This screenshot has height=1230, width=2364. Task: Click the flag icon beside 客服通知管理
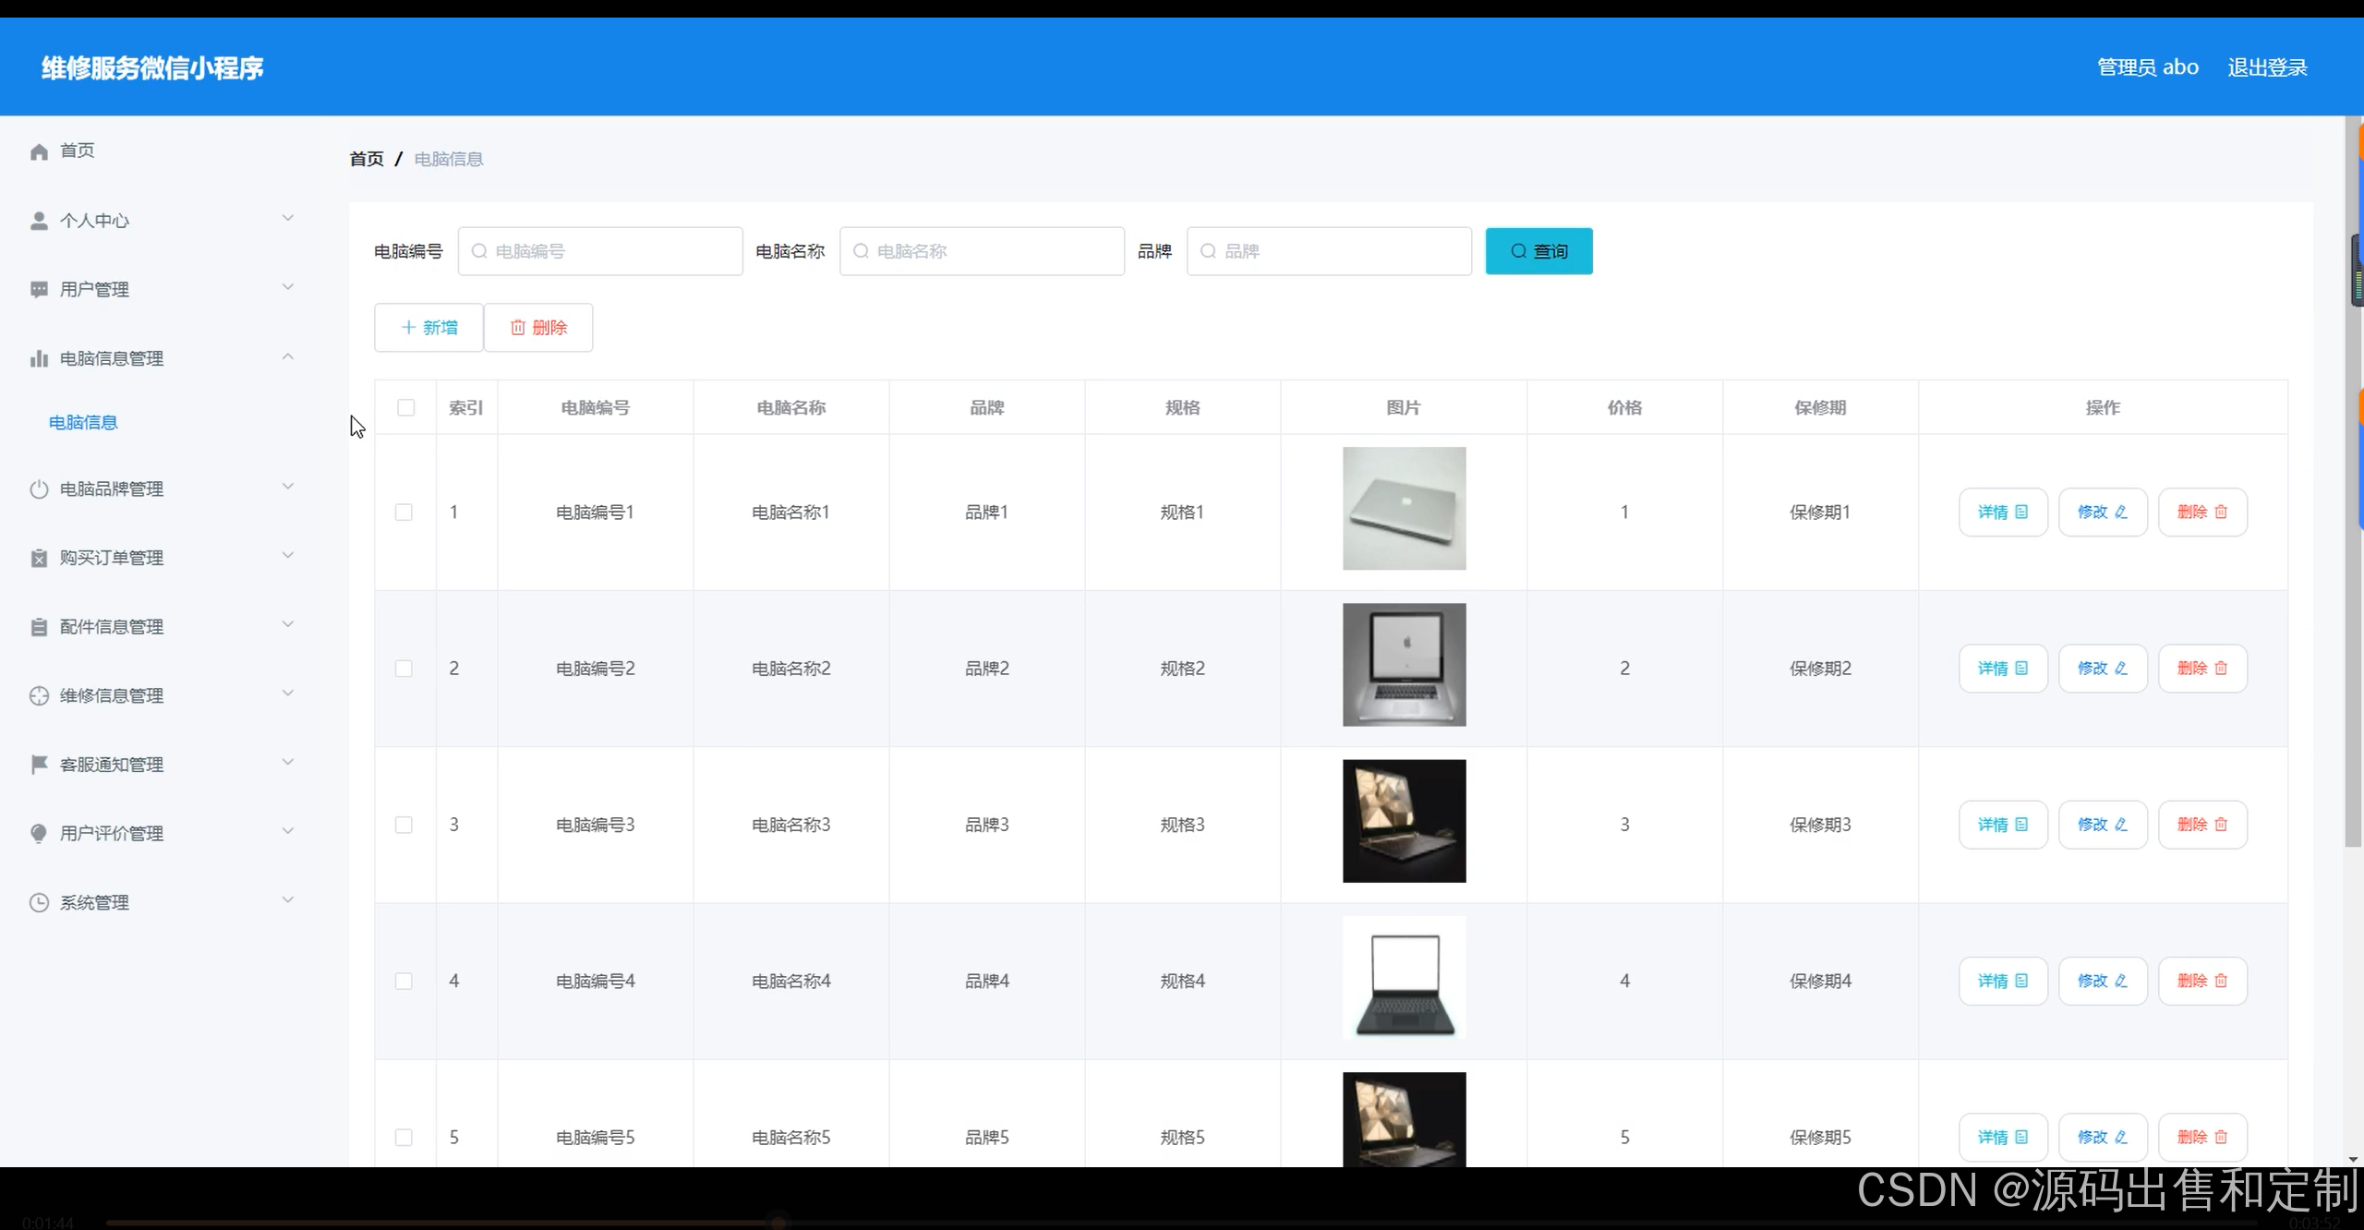pos(39,765)
